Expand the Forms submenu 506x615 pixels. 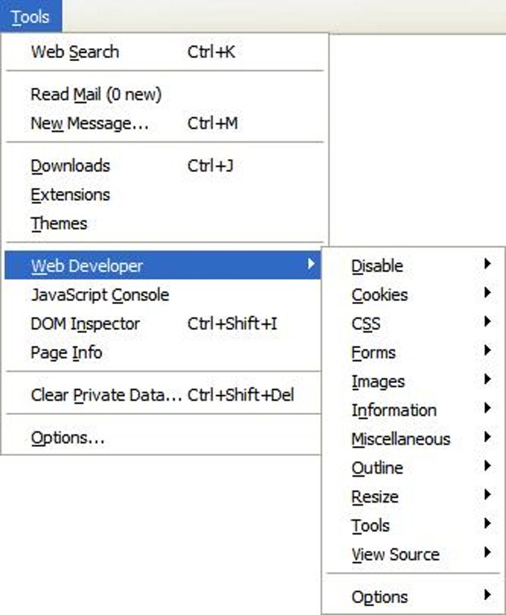(374, 353)
